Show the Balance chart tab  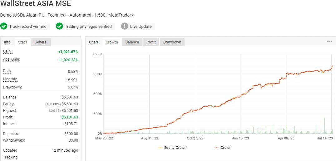pyautogui.click(x=132, y=42)
